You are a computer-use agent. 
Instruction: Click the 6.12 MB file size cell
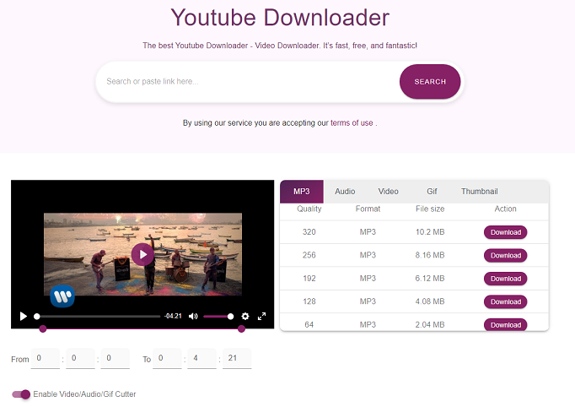coord(430,279)
